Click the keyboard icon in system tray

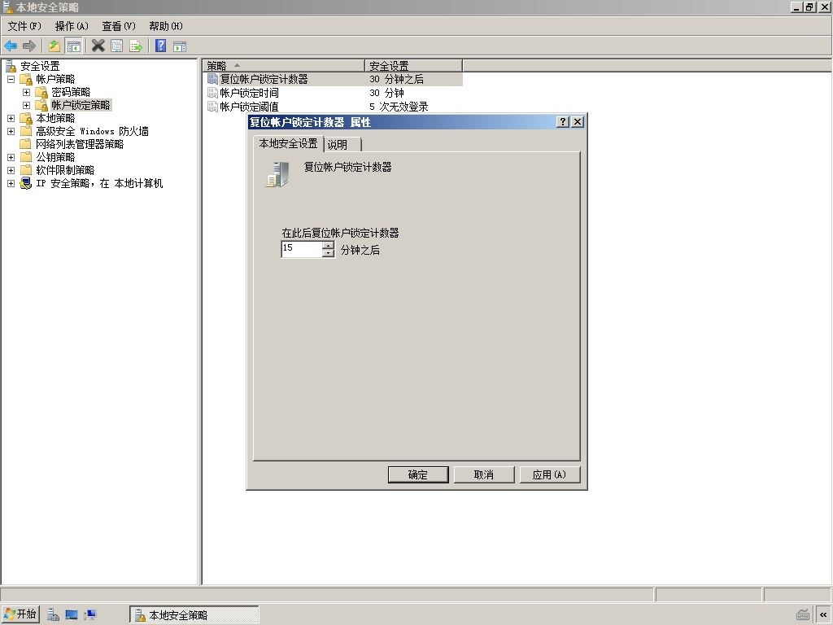click(803, 615)
